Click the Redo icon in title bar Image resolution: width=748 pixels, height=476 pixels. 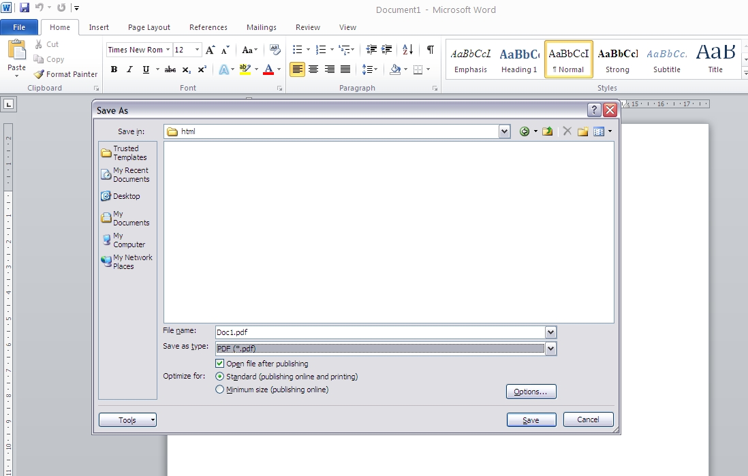61,7
